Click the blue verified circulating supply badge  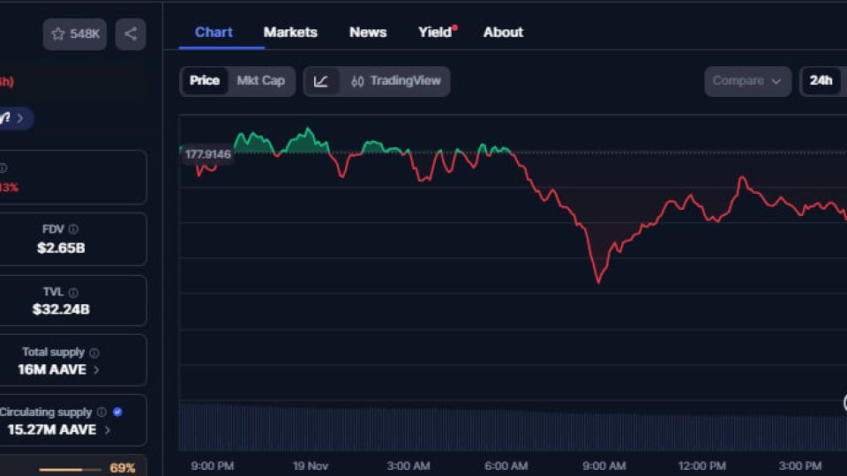[x=117, y=413]
